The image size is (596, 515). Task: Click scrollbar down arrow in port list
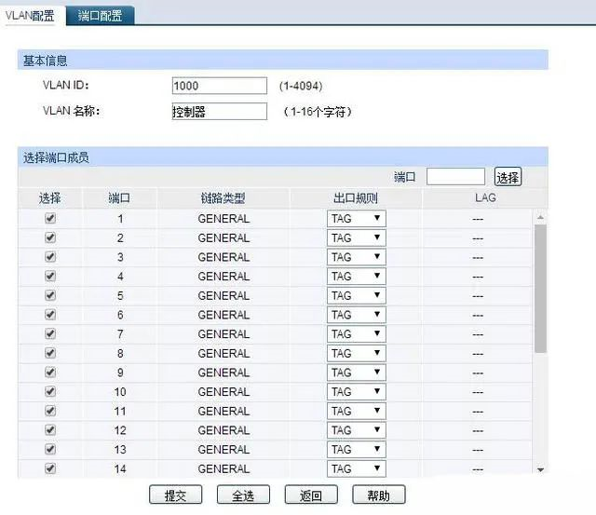pyautogui.click(x=540, y=469)
